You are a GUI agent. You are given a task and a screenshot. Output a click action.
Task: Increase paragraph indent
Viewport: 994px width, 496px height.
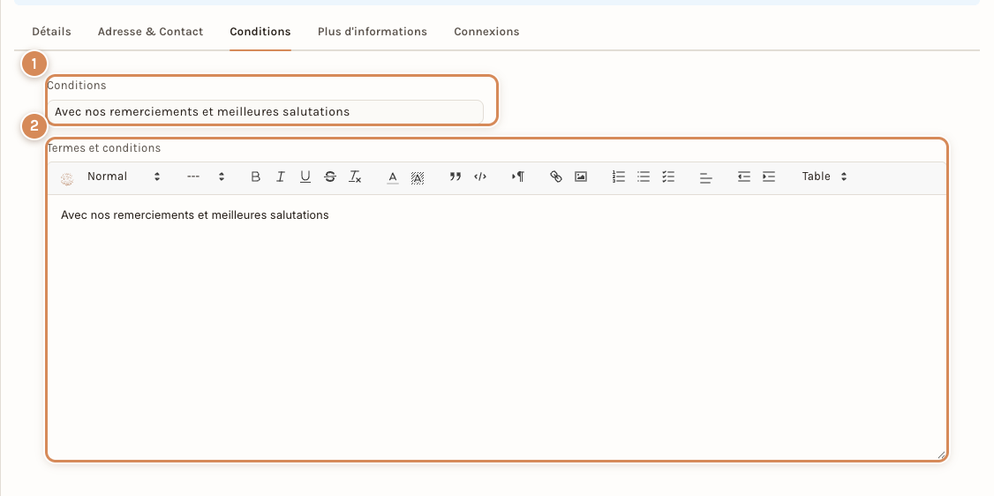click(769, 177)
